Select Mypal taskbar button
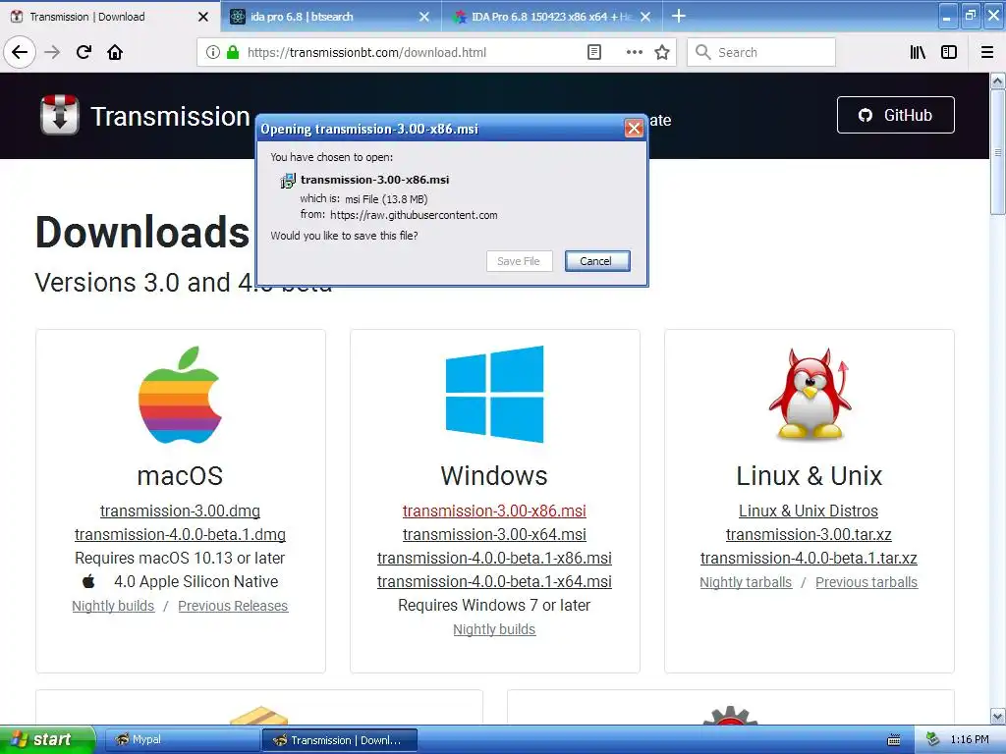 click(181, 740)
